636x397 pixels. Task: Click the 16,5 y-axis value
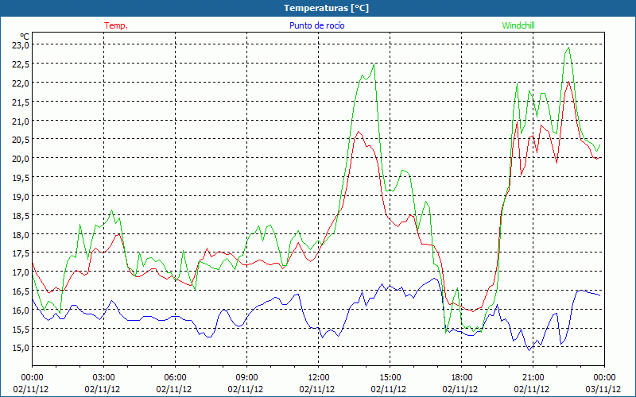tap(21, 291)
